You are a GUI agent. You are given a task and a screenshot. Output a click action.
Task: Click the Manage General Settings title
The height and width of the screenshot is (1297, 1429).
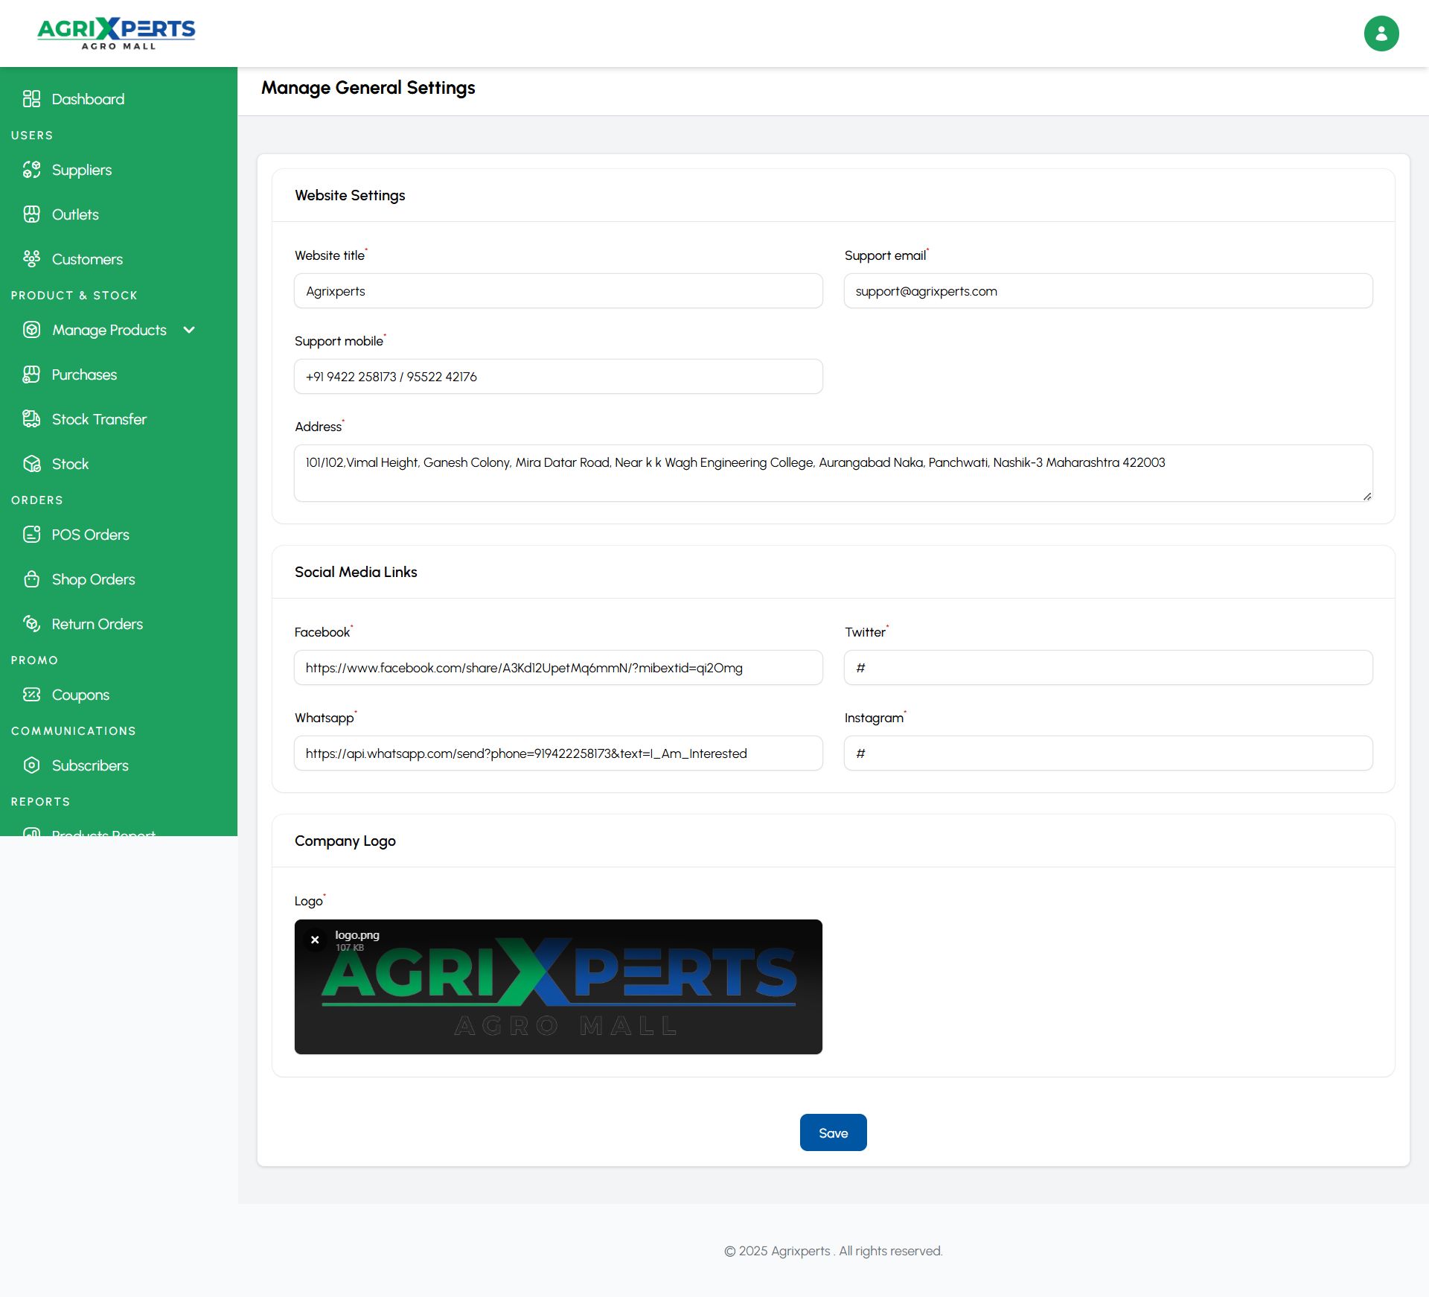tap(368, 88)
